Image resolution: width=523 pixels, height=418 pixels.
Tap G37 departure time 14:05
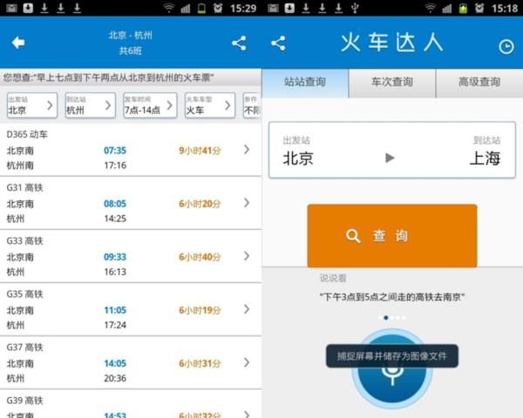coord(115,363)
